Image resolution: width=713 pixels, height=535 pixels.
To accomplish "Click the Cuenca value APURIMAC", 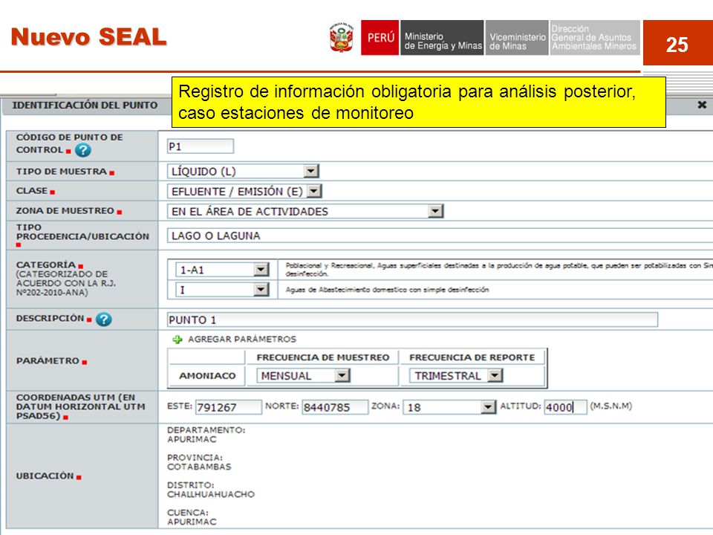I will click(192, 522).
